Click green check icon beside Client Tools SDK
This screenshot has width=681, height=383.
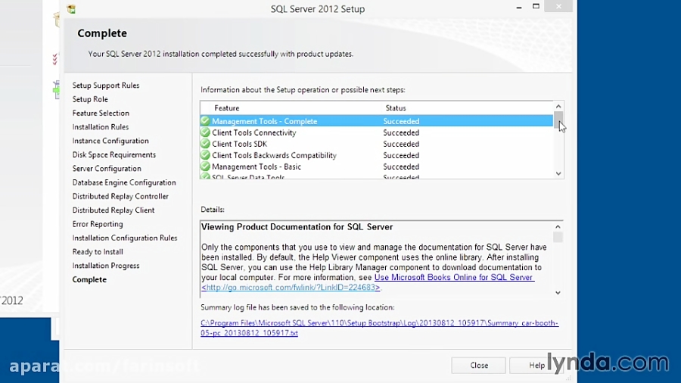coord(205,144)
